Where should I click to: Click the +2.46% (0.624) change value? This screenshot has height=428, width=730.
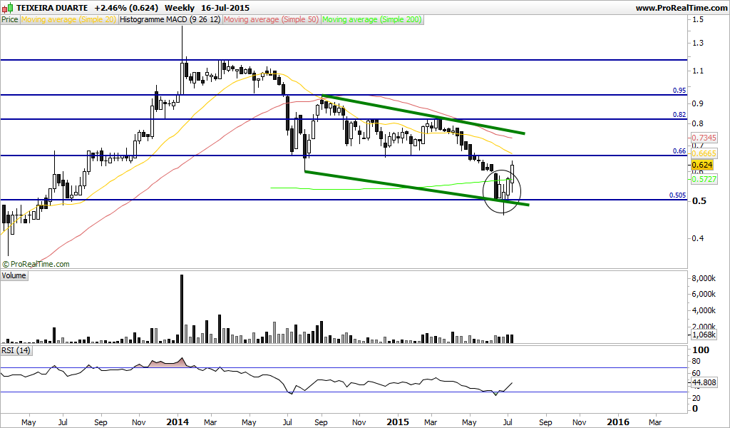coord(125,8)
